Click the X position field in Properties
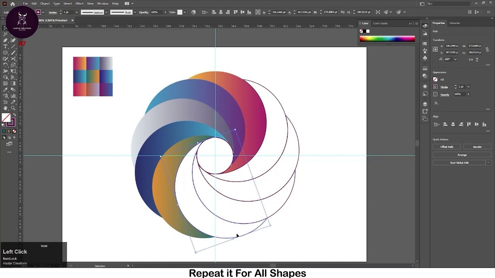Viewport: 495px width, 278px height. [452, 46]
